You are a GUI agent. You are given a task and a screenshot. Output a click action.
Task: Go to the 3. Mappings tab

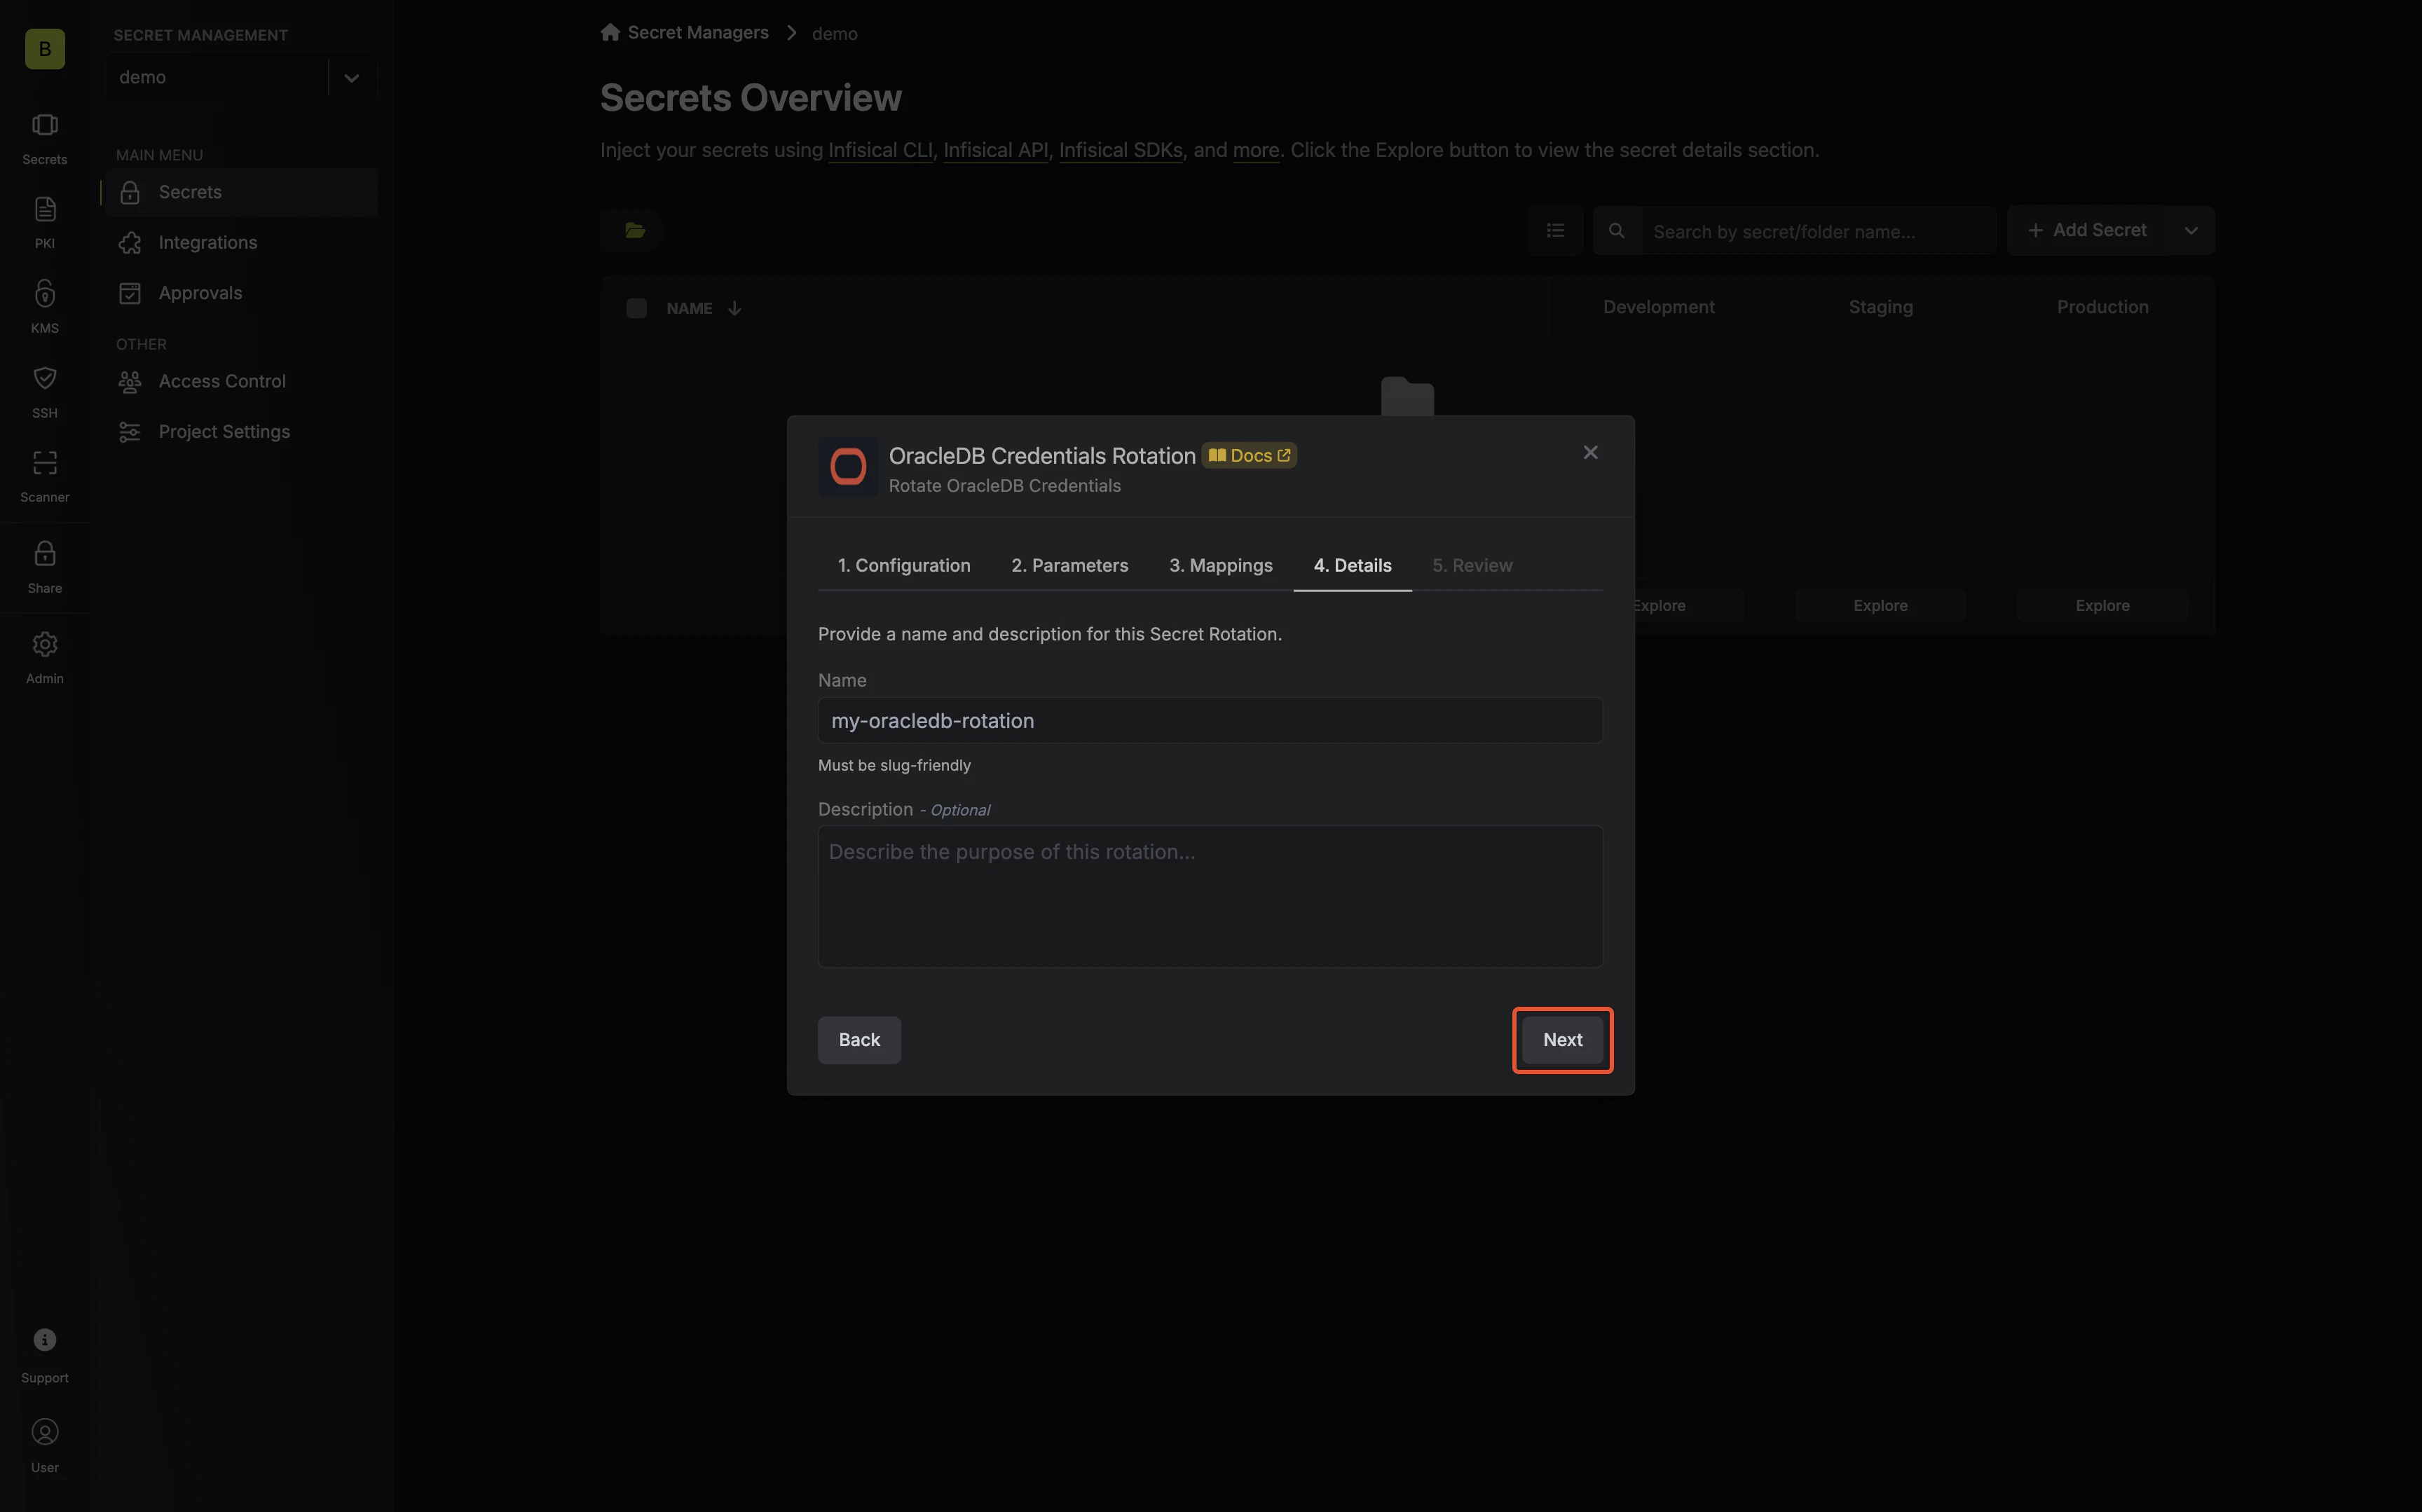pos(1221,566)
